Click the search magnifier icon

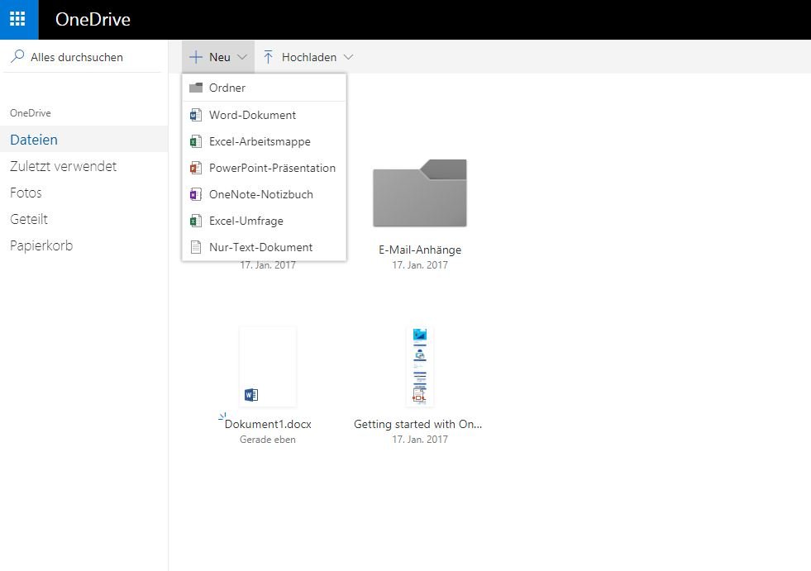click(17, 56)
